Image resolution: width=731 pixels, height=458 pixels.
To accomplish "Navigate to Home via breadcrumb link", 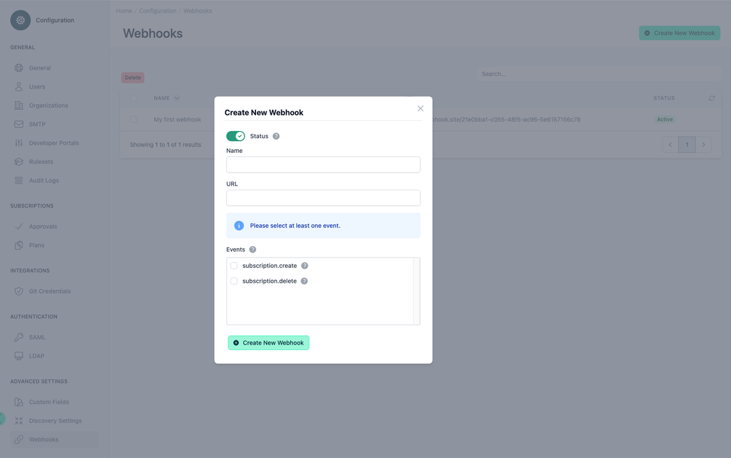I will point(124,10).
